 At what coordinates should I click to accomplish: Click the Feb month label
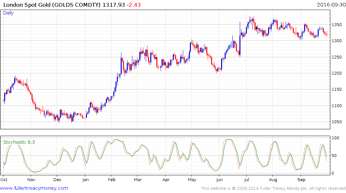click(112, 179)
